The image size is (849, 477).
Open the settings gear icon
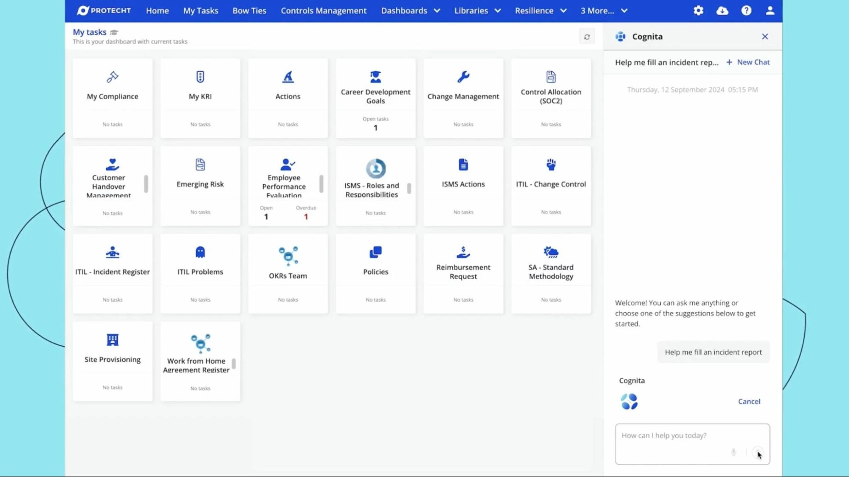698,11
